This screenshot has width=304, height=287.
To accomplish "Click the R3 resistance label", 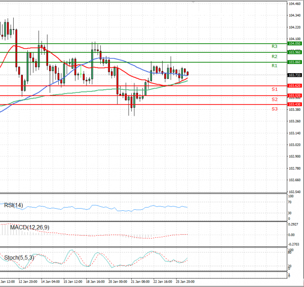I will (274, 46).
